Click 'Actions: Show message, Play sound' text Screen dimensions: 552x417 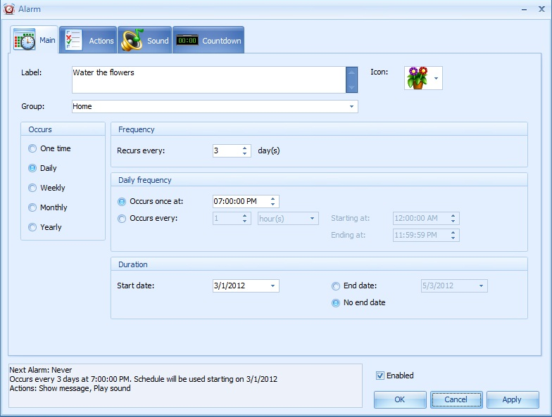(70, 388)
